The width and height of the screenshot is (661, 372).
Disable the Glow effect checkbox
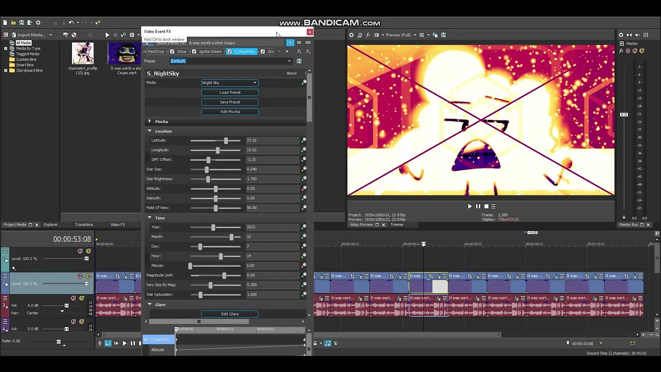click(x=172, y=52)
